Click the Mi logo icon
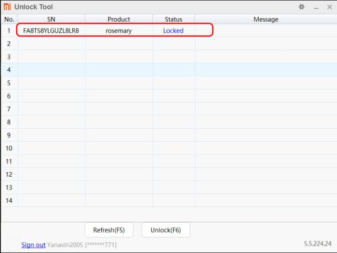The height and width of the screenshot is (253, 337). (7, 7)
